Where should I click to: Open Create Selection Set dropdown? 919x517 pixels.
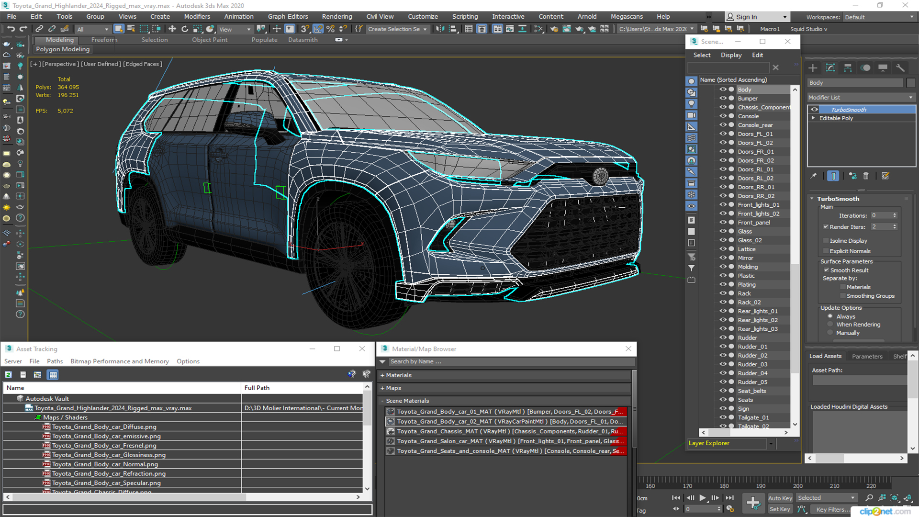pyautogui.click(x=397, y=29)
